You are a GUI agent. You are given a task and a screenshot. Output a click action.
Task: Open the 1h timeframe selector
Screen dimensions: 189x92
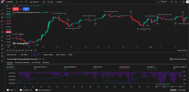coord(21,2)
